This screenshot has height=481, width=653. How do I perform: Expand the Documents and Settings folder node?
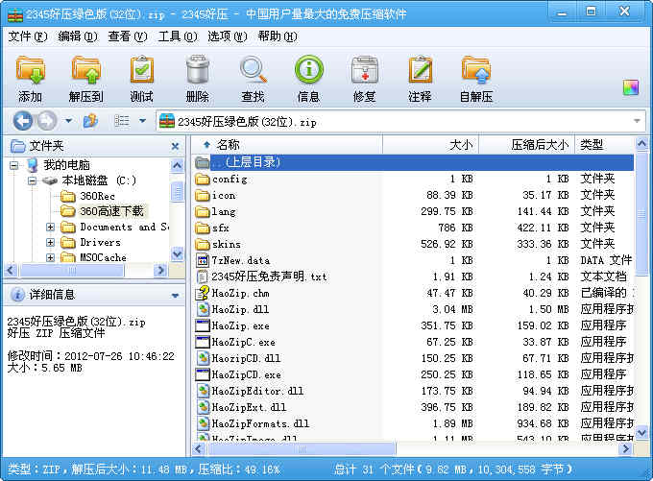click(x=50, y=228)
